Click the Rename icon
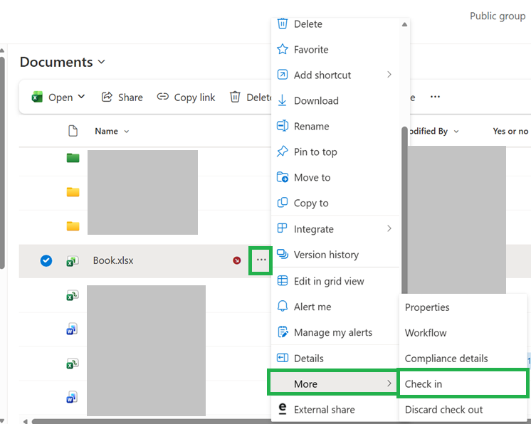The width and height of the screenshot is (531, 424). pyautogui.click(x=283, y=126)
